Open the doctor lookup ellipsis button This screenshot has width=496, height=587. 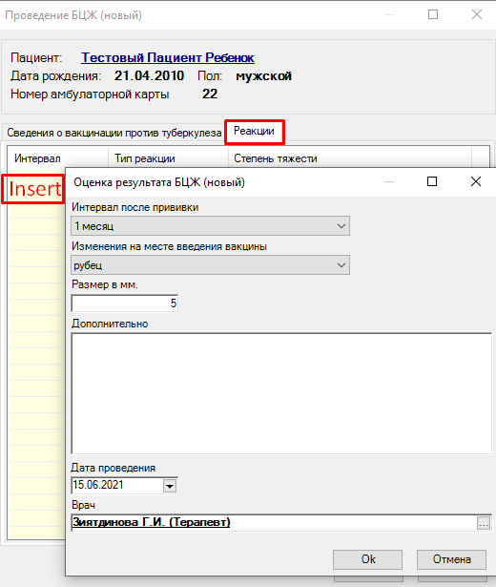pyautogui.click(x=484, y=523)
